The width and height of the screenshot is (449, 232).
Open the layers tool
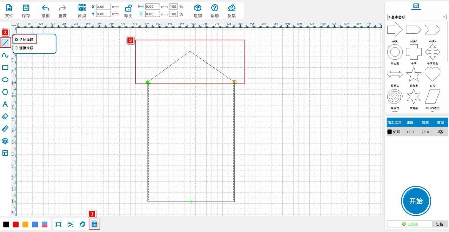5,141
